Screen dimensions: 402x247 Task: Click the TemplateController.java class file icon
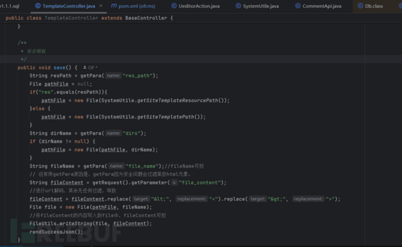pyautogui.click(x=38, y=6)
